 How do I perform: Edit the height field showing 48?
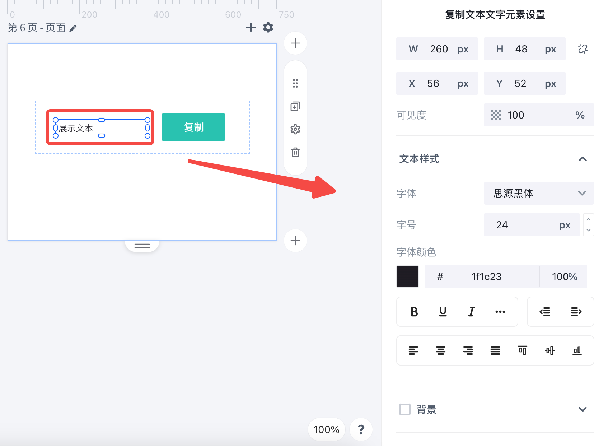pyautogui.click(x=525, y=49)
